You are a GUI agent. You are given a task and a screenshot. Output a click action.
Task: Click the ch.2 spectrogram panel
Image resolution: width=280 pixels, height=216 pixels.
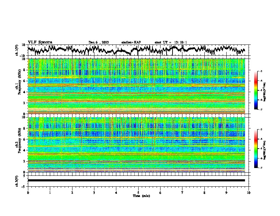point(136,145)
